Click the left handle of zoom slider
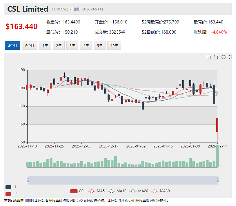 [x=28, y=180]
